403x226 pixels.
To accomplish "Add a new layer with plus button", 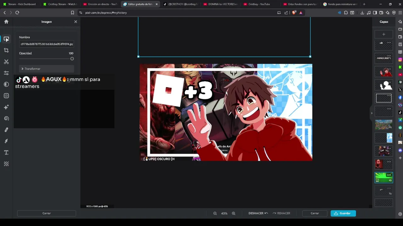I will point(383,34).
